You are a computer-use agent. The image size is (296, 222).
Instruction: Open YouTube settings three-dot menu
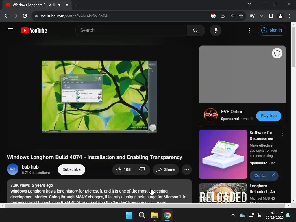pos(249,30)
